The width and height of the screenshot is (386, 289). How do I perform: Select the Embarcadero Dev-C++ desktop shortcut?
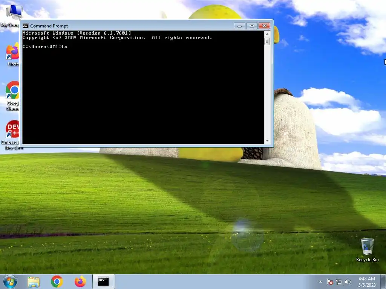(x=11, y=135)
